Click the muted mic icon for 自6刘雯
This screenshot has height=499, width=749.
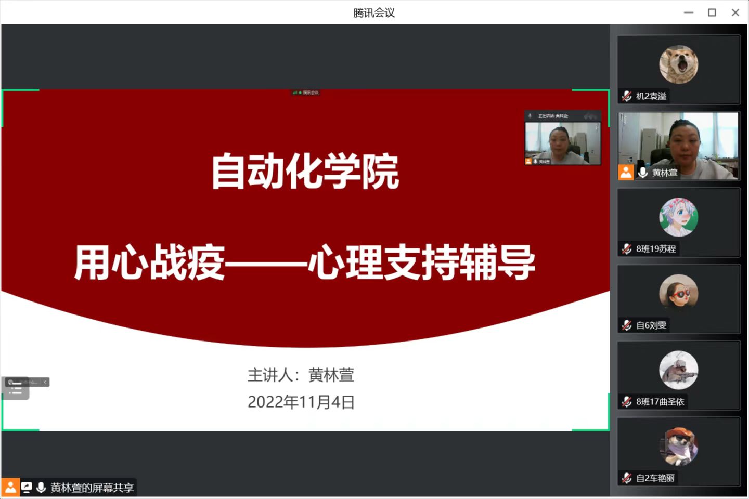(x=627, y=325)
